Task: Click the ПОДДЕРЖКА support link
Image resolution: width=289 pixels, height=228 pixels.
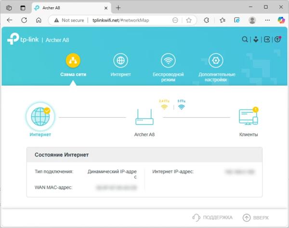Action: [212, 217]
